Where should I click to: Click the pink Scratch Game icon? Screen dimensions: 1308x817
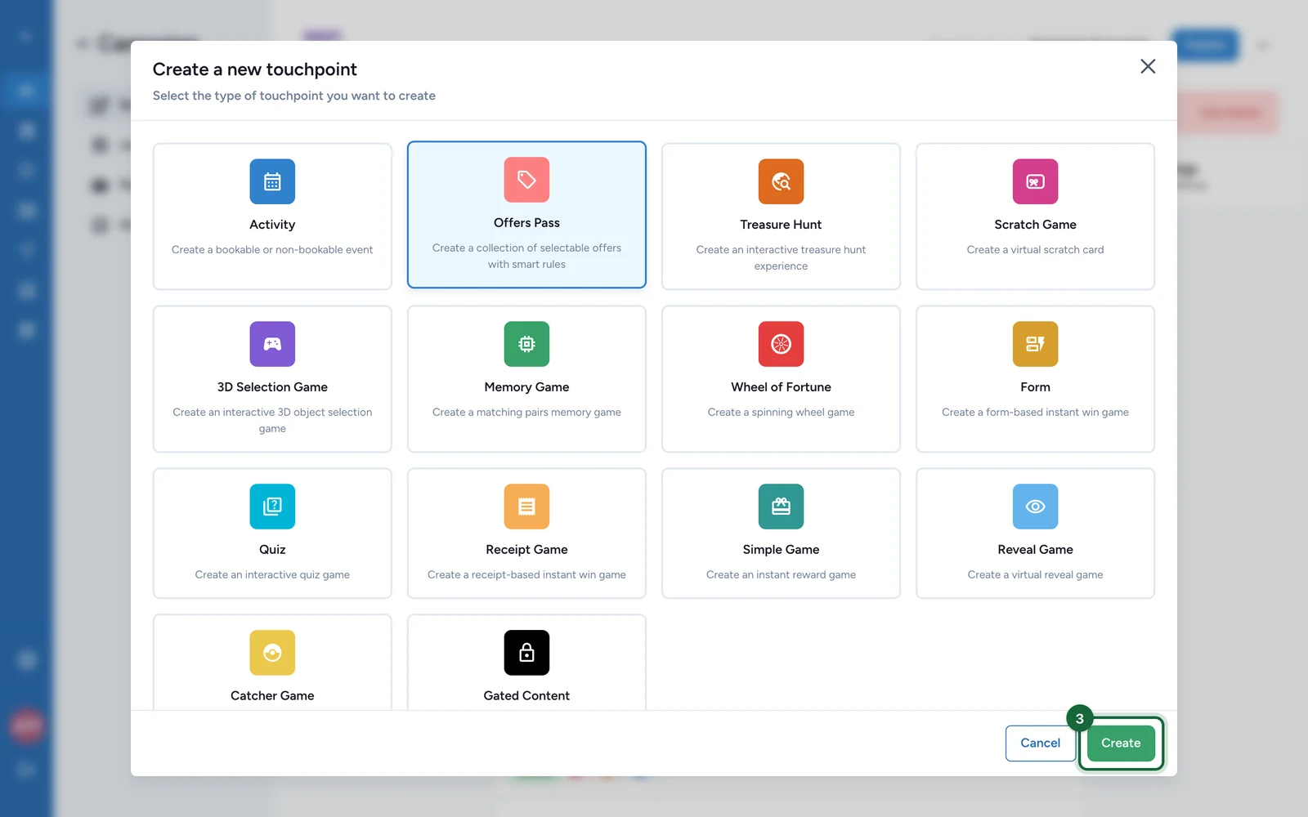click(1035, 181)
